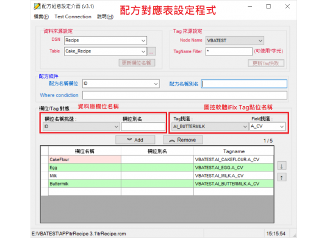Click the app icon in the title bar
The image size is (327, 238).
click(37, 6)
